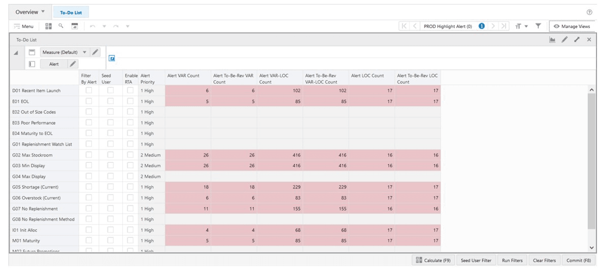Enable RTA checkbox for G05 Shortage (Current)

tap(130, 187)
